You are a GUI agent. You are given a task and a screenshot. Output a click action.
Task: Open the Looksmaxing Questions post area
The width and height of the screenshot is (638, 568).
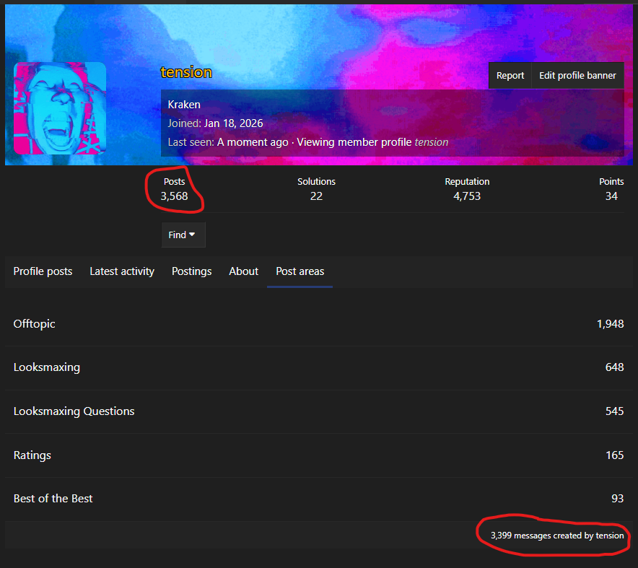74,411
